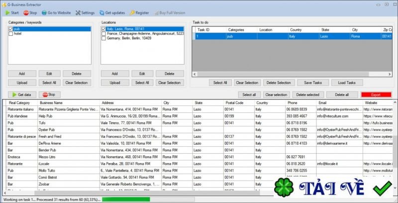Check the Germany, Berlin location checkbox
Screen dimensions: 398x203
point(103,38)
